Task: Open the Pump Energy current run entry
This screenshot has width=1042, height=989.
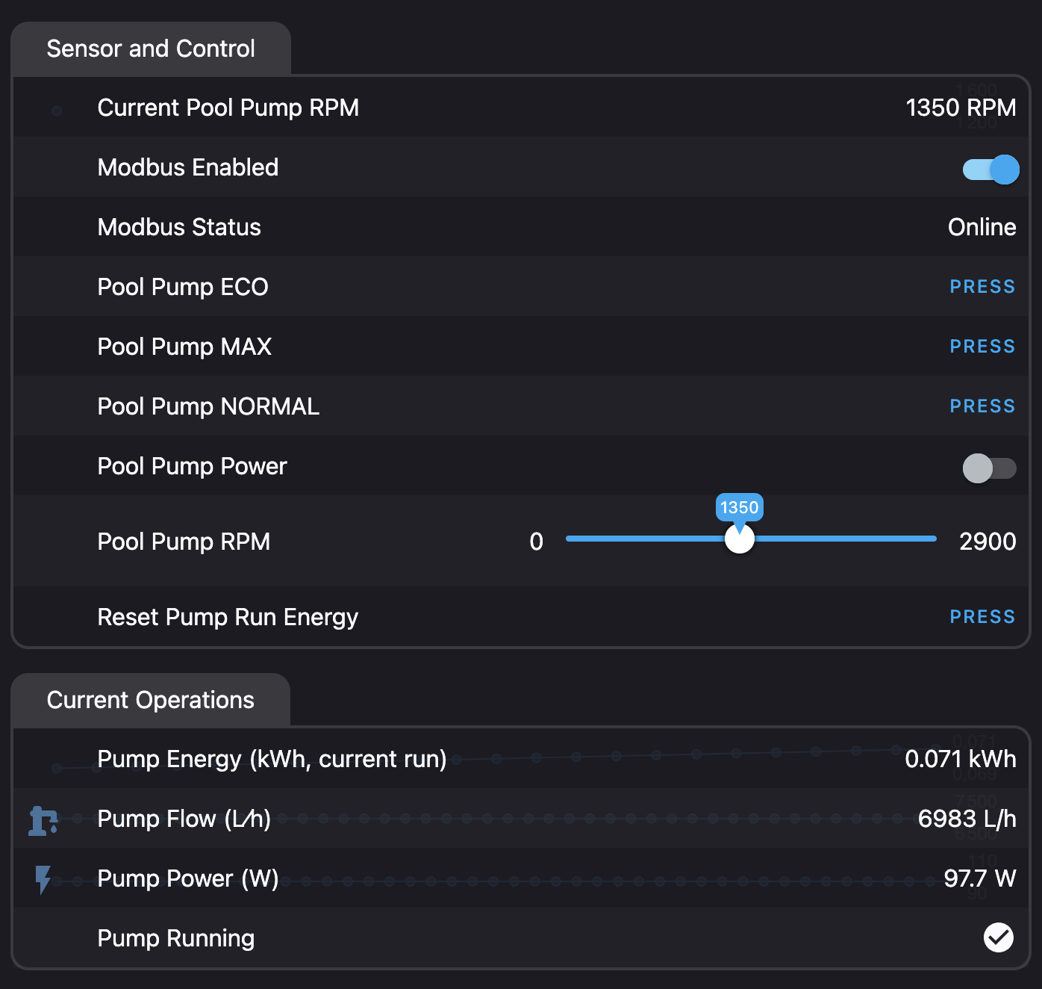Action: (x=272, y=759)
